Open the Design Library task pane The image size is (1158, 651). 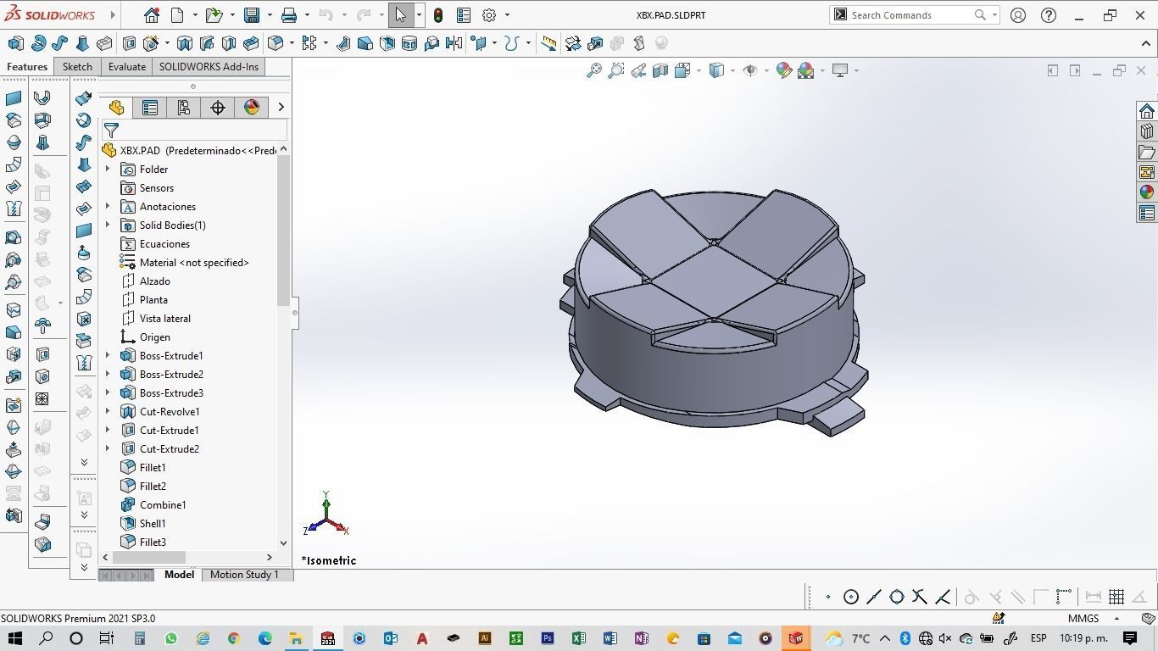1147,131
